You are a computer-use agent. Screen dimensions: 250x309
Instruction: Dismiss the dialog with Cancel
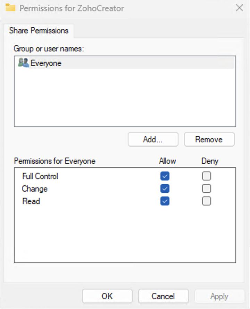pyautogui.click(x=163, y=296)
